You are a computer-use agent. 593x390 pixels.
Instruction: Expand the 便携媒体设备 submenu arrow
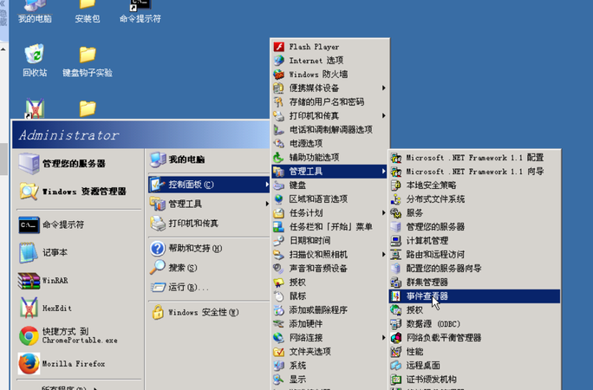(383, 88)
